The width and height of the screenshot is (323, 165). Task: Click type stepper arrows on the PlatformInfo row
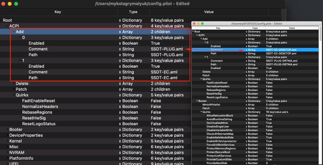pyautogui.click(x=120, y=158)
